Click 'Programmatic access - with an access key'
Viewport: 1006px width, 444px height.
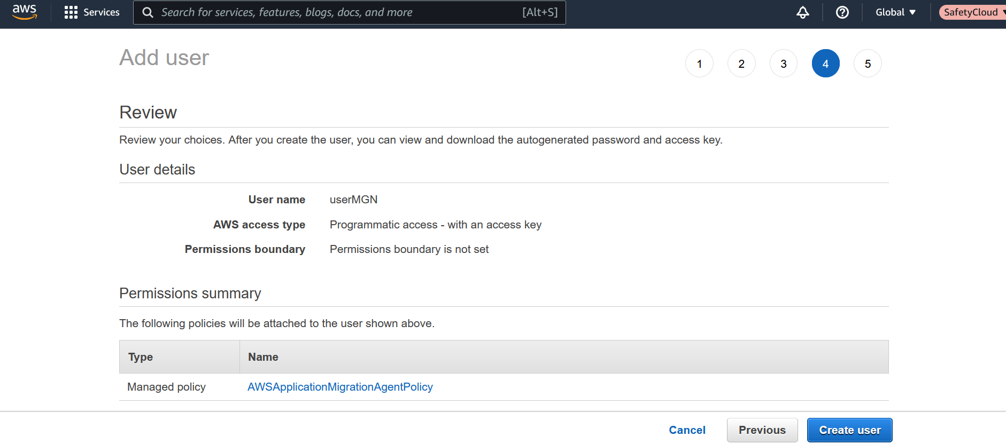tap(436, 225)
